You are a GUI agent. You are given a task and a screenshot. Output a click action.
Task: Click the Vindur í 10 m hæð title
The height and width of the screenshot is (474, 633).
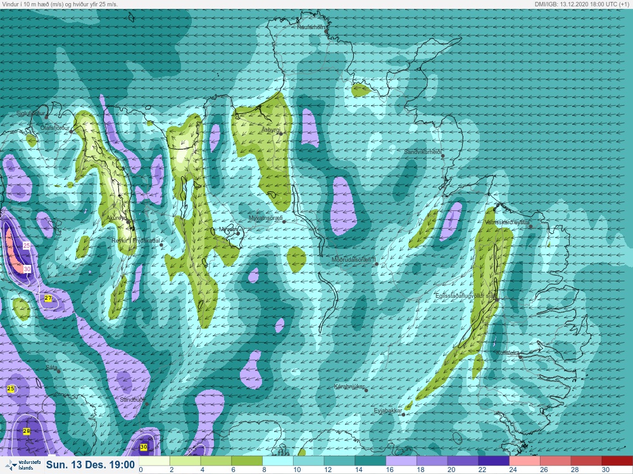(60, 4)
